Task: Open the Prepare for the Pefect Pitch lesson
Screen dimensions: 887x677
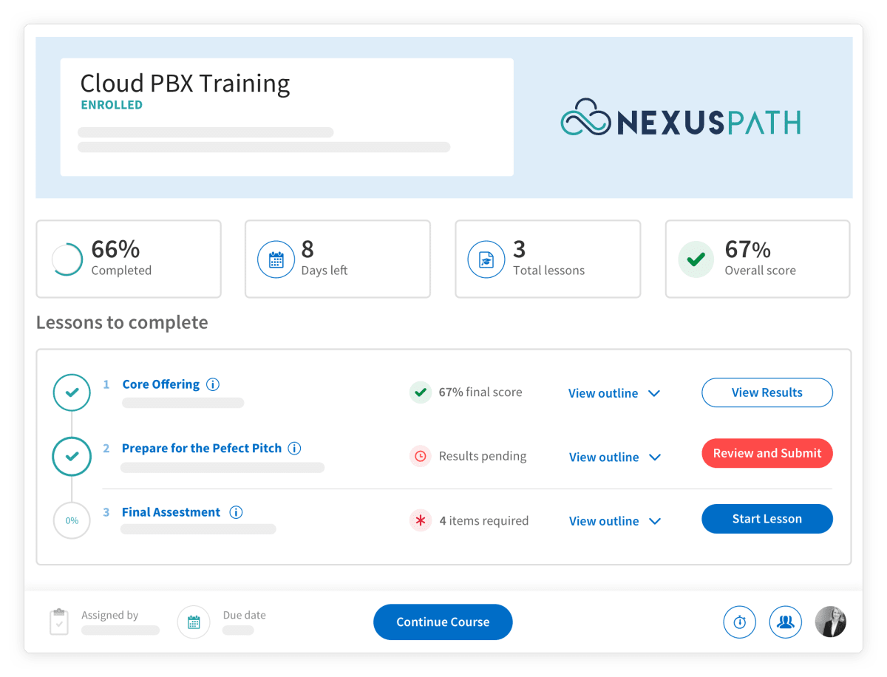Action: pos(202,449)
